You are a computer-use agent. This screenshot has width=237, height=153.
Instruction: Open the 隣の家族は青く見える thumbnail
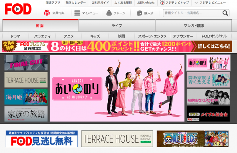[x=208, y=80]
